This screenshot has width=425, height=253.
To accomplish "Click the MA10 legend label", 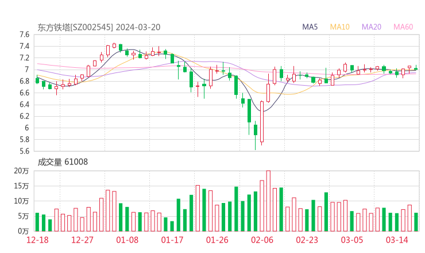I will (339, 27).
